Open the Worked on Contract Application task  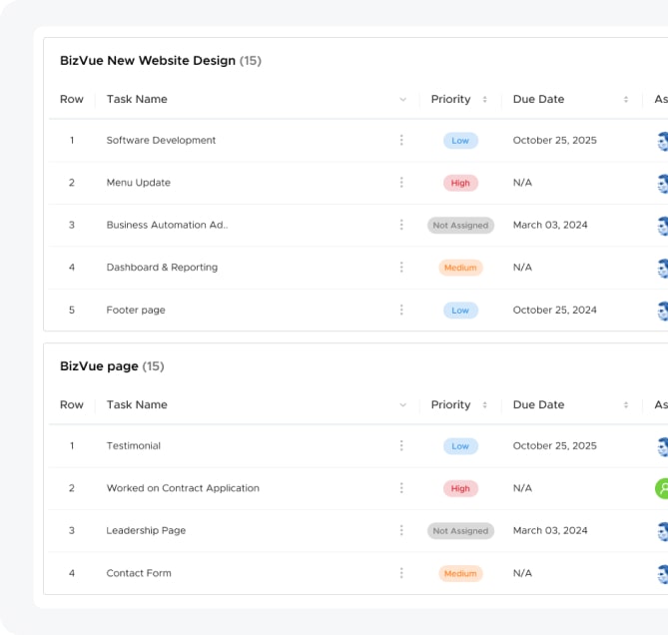click(x=183, y=488)
